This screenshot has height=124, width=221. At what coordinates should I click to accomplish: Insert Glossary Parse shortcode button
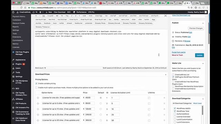pyautogui.click(x=100, y=23)
